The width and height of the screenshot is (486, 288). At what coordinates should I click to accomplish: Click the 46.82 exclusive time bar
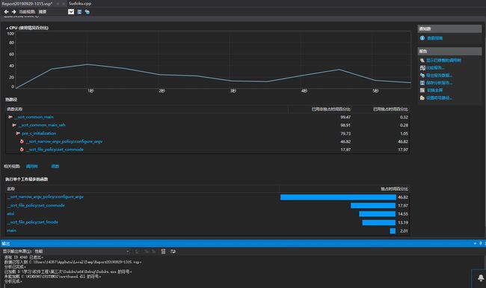point(338,197)
